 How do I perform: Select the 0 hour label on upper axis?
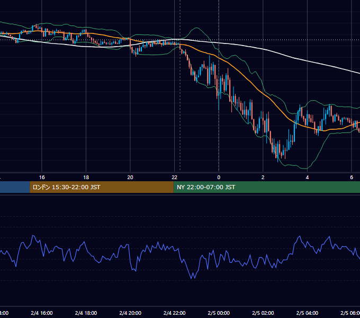click(x=219, y=178)
